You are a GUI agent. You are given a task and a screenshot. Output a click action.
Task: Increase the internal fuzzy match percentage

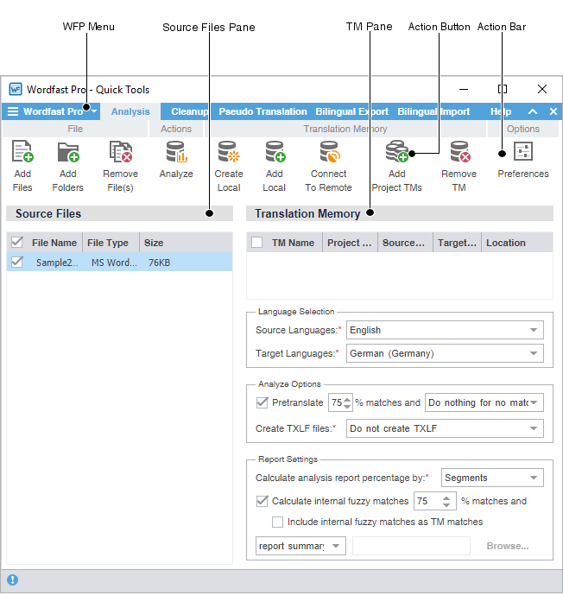(x=446, y=497)
